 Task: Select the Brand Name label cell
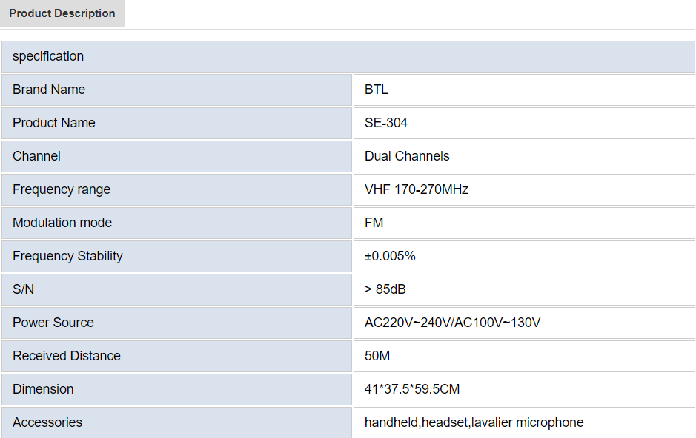(176, 90)
